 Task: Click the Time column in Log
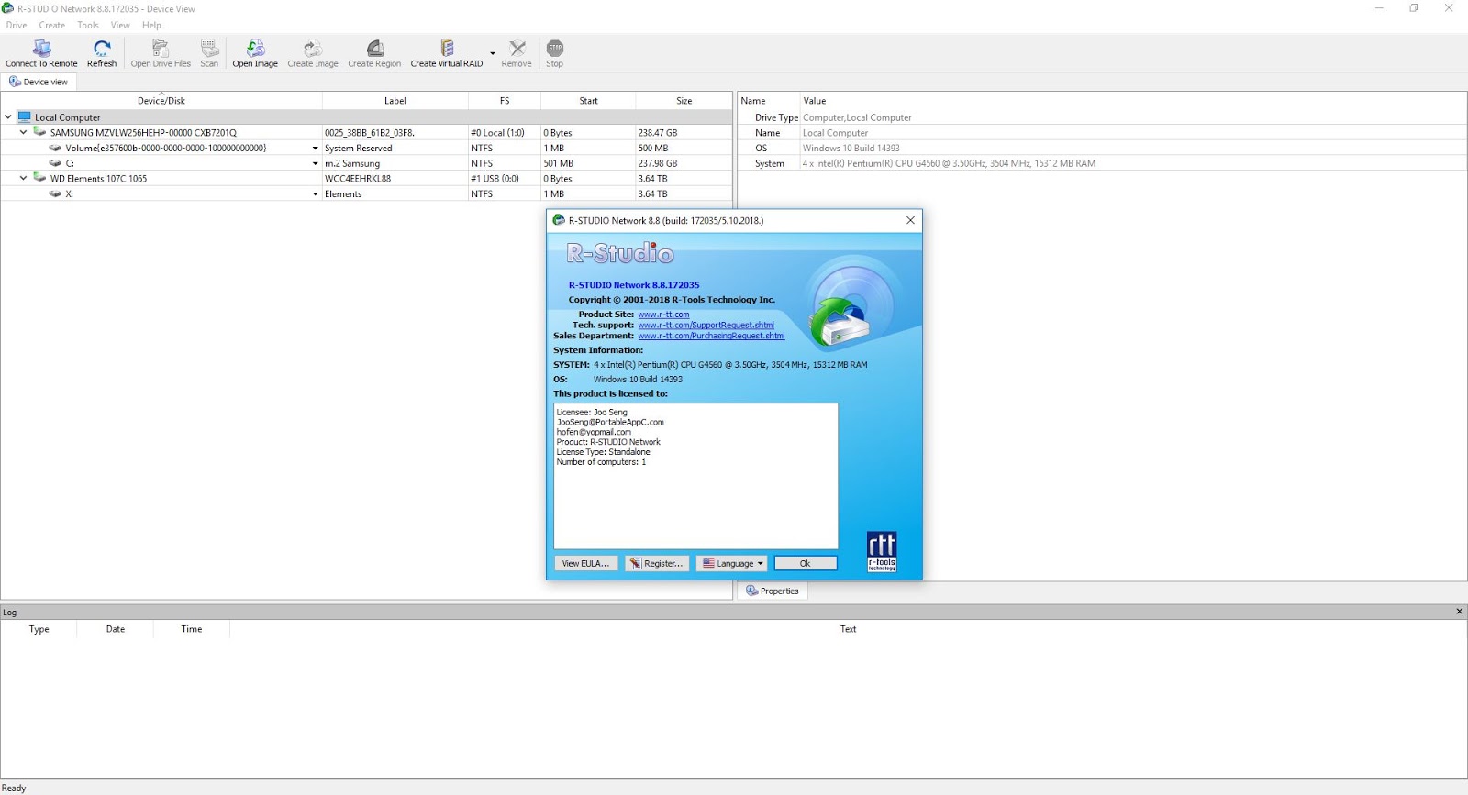coord(191,629)
